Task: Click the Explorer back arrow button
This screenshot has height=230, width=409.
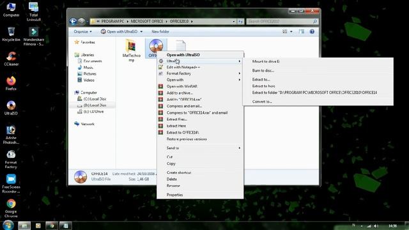Action: coord(73,21)
